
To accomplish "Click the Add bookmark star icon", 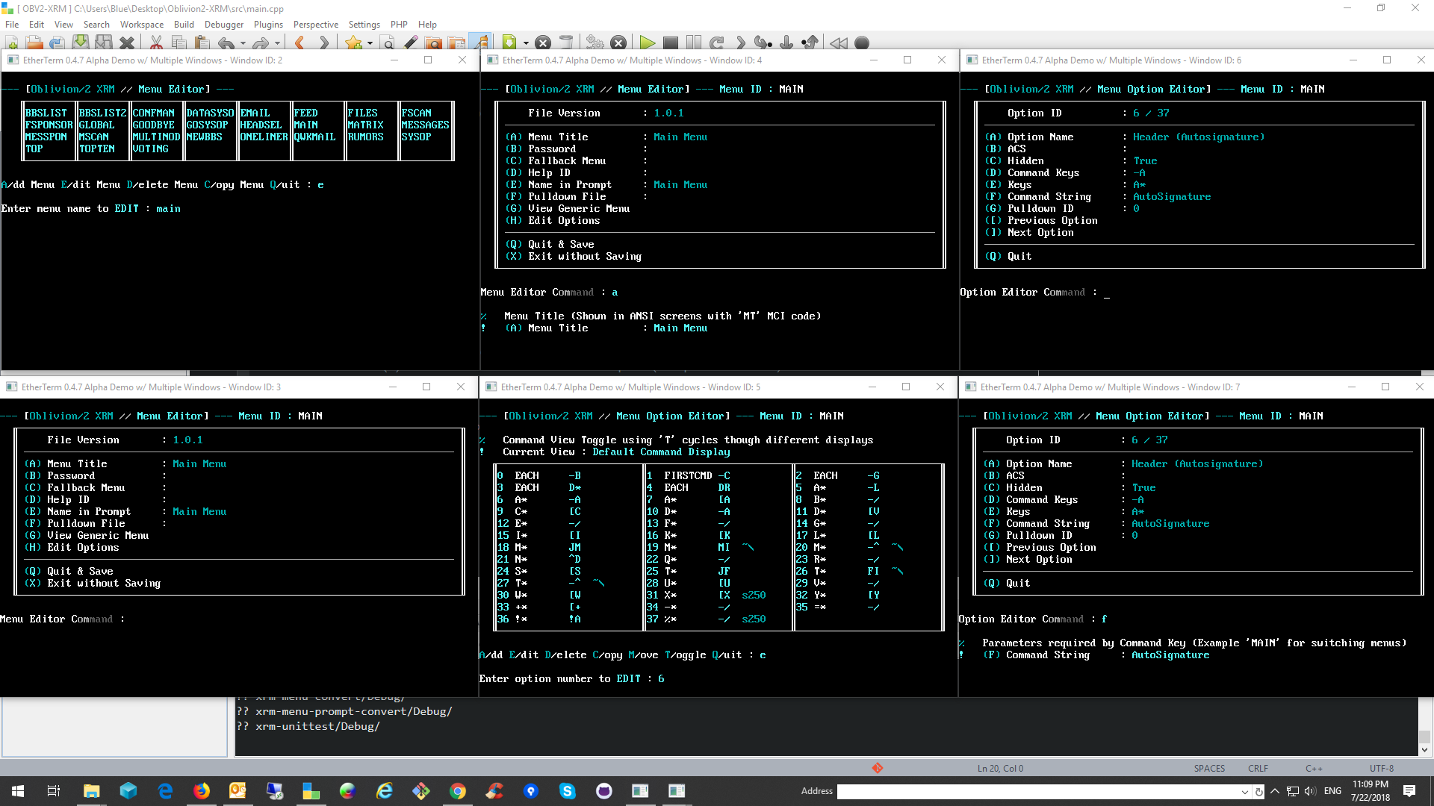I will pyautogui.click(x=353, y=43).
